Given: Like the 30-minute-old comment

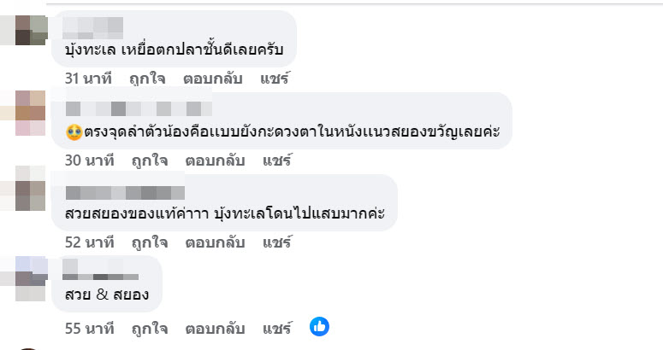Looking at the screenshot, I should (x=149, y=160).
